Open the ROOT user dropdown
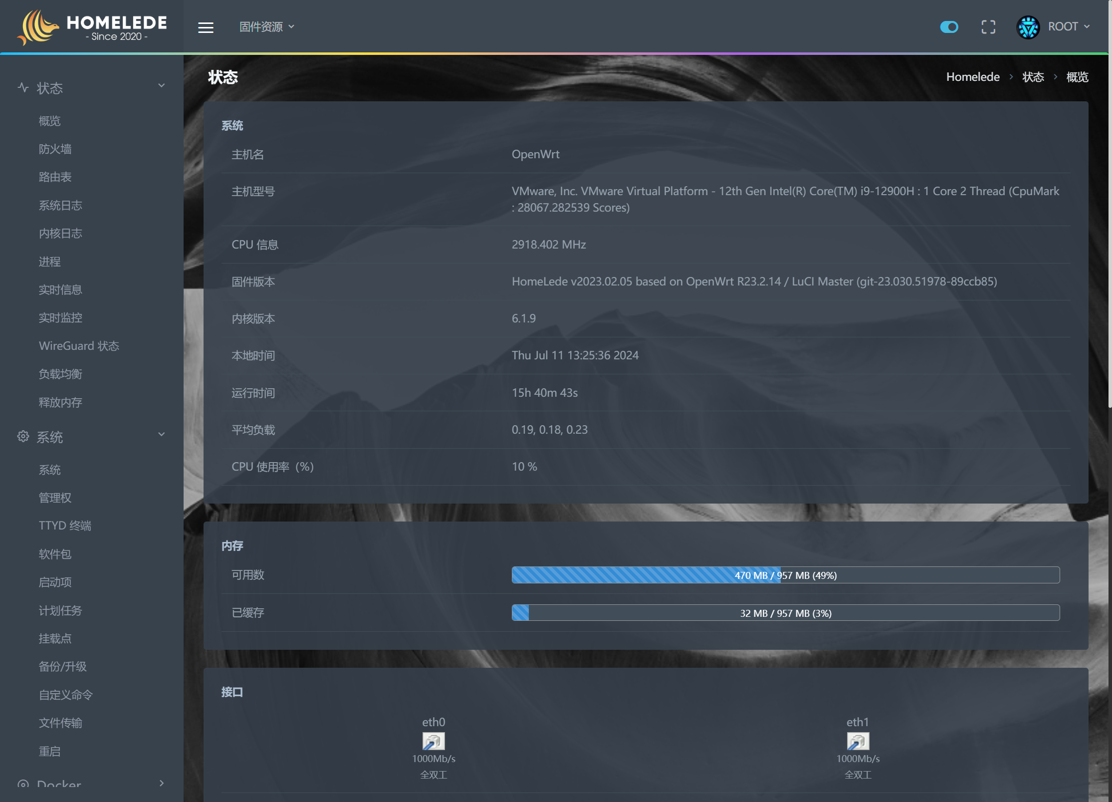 point(1069,26)
